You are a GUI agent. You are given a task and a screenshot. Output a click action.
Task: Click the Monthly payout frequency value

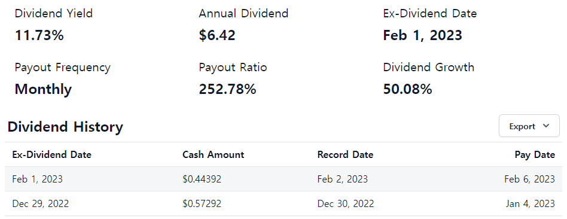coord(44,89)
